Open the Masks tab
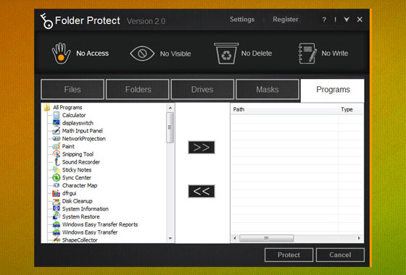 [268, 90]
